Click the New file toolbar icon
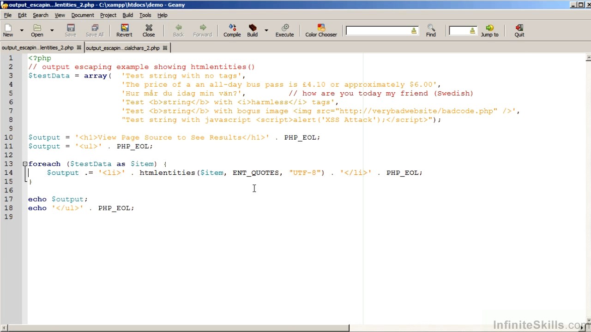 pos(8,30)
